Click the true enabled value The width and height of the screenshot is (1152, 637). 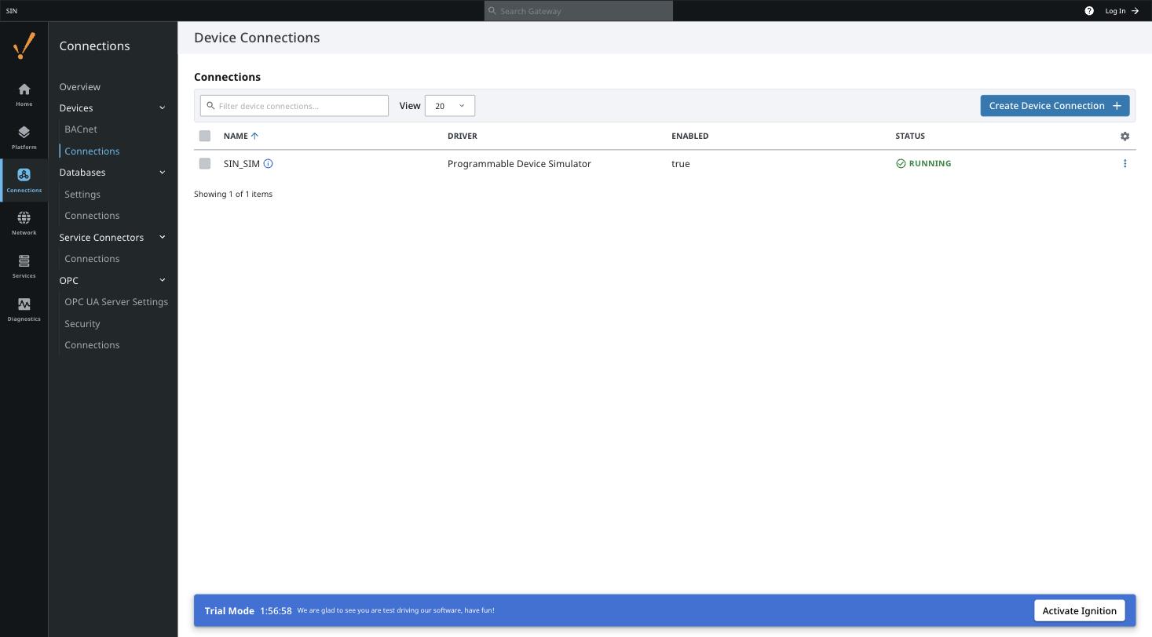(x=681, y=164)
